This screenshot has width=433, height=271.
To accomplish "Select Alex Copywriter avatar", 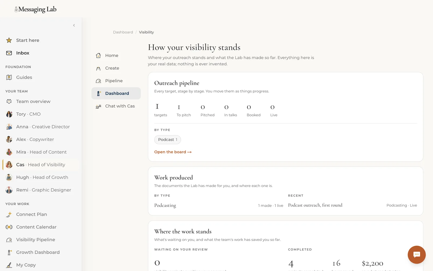I will pyautogui.click(x=9, y=139).
